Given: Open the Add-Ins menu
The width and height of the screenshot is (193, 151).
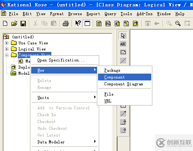Looking at the screenshot, I should point(144,14).
